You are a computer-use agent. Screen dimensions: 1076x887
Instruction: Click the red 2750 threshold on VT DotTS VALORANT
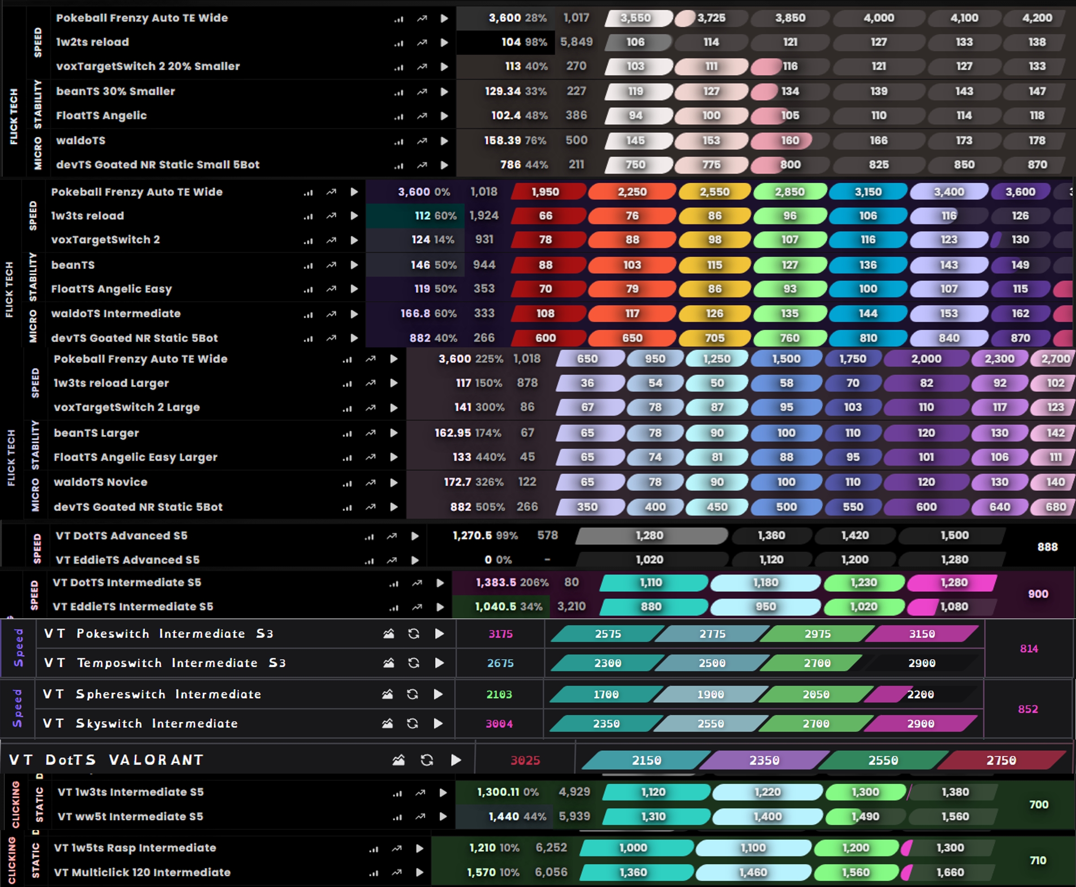click(1001, 760)
